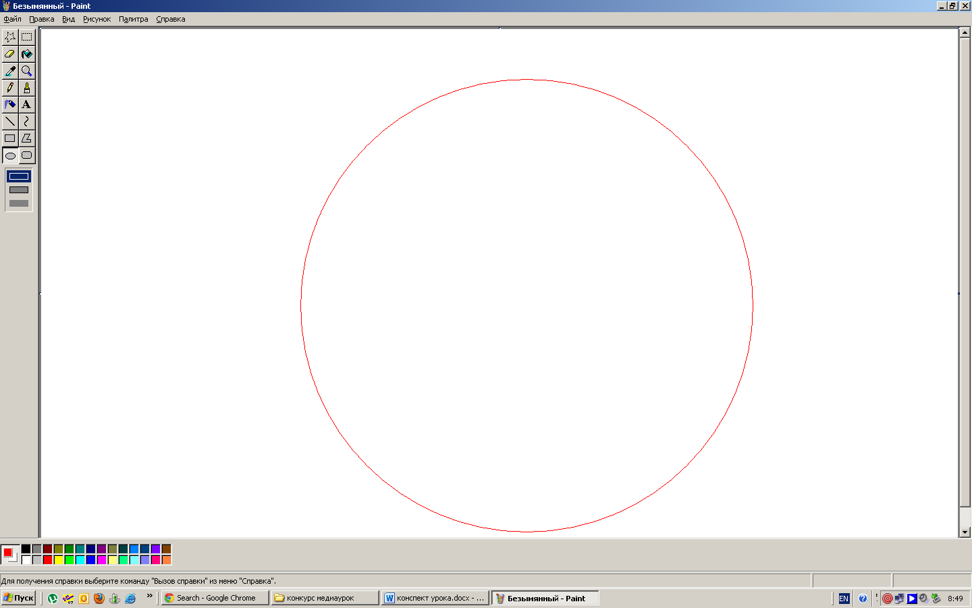Click the blue help tray icon
Screen dimensions: 972x608
863,599
